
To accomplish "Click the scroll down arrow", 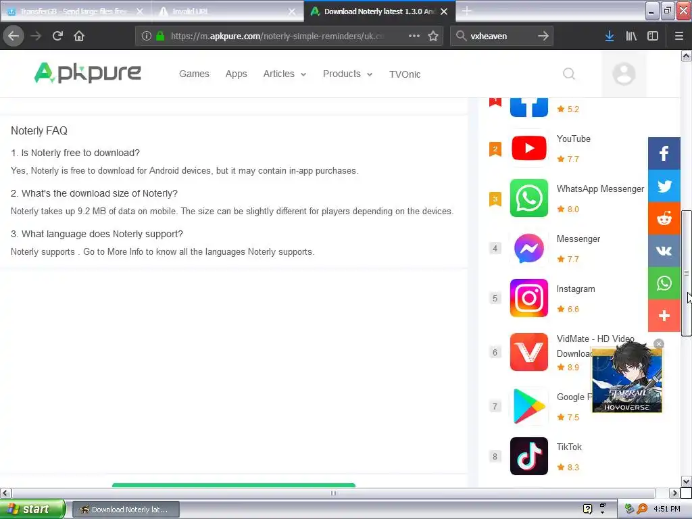I will tap(686, 481).
